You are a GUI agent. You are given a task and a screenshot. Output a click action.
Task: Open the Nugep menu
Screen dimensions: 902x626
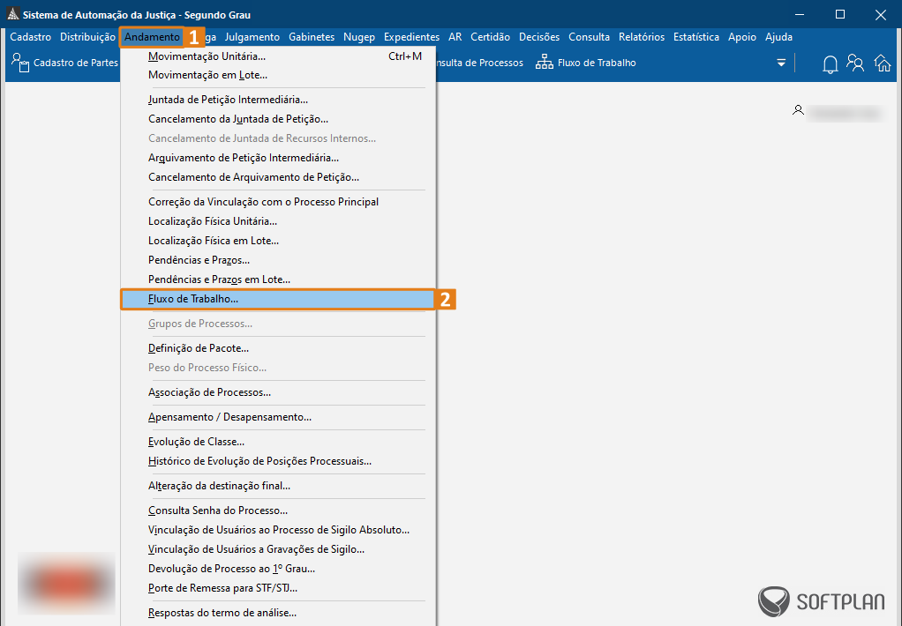pyautogui.click(x=359, y=37)
